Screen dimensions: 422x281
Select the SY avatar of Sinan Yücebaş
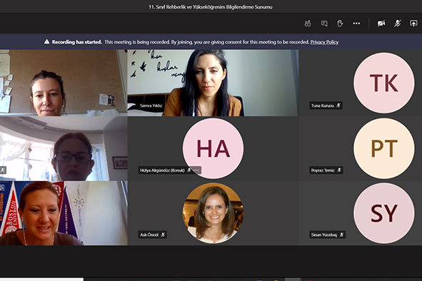click(x=384, y=213)
